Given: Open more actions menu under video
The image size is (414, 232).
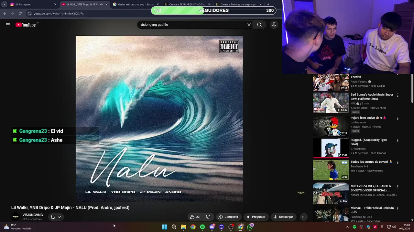Looking at the screenshot, I should click(304, 217).
